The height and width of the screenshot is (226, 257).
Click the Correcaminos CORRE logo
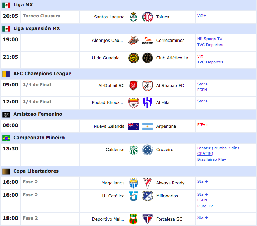pyautogui.click(x=147, y=41)
